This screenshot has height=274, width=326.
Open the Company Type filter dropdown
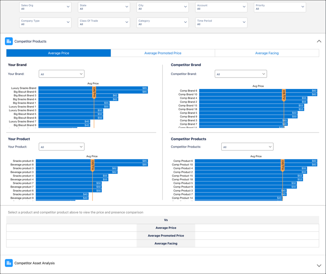coord(45,22)
